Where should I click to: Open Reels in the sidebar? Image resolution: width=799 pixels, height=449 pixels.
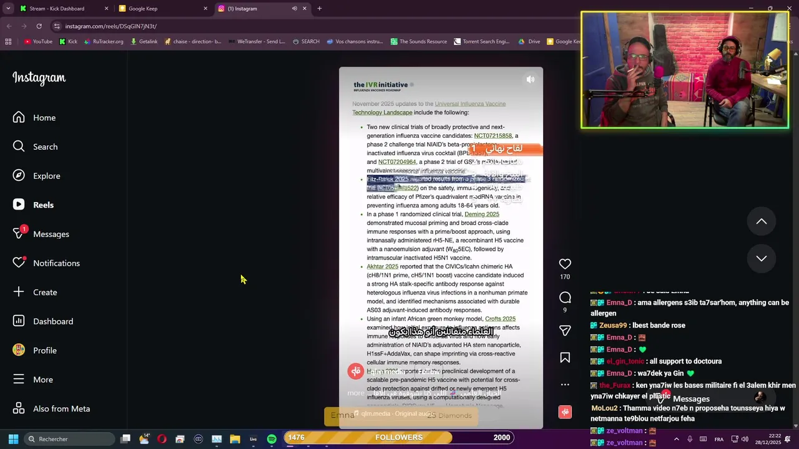point(34,205)
